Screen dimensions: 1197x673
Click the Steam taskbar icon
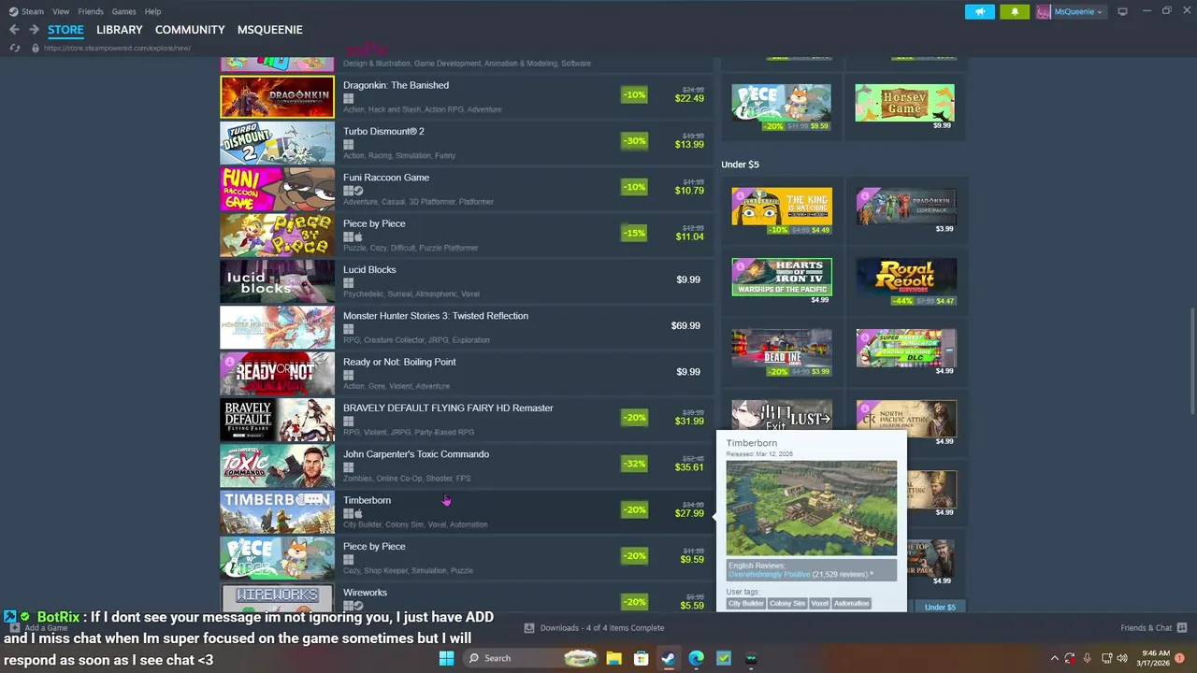(669, 658)
